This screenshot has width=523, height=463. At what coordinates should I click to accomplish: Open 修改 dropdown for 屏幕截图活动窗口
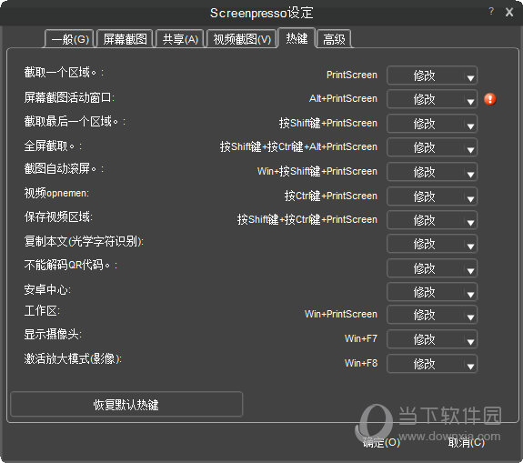tap(432, 99)
